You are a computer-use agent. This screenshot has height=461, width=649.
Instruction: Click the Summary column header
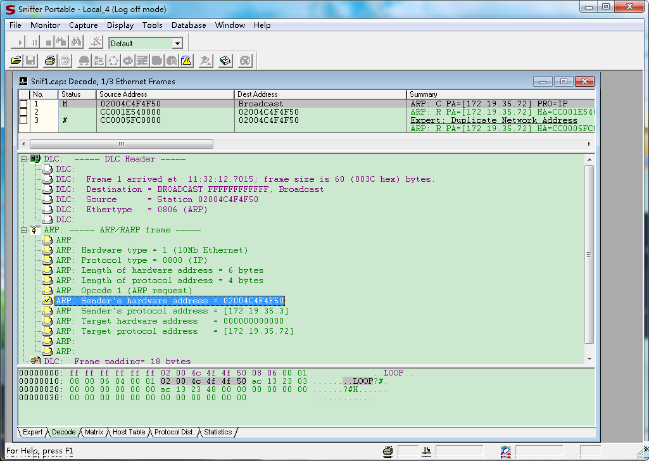click(x=501, y=94)
